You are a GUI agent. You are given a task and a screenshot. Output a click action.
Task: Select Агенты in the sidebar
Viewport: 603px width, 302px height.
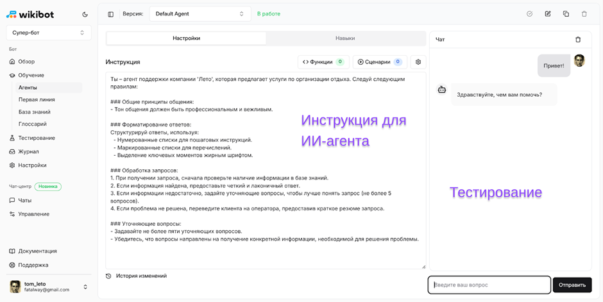click(x=49, y=88)
